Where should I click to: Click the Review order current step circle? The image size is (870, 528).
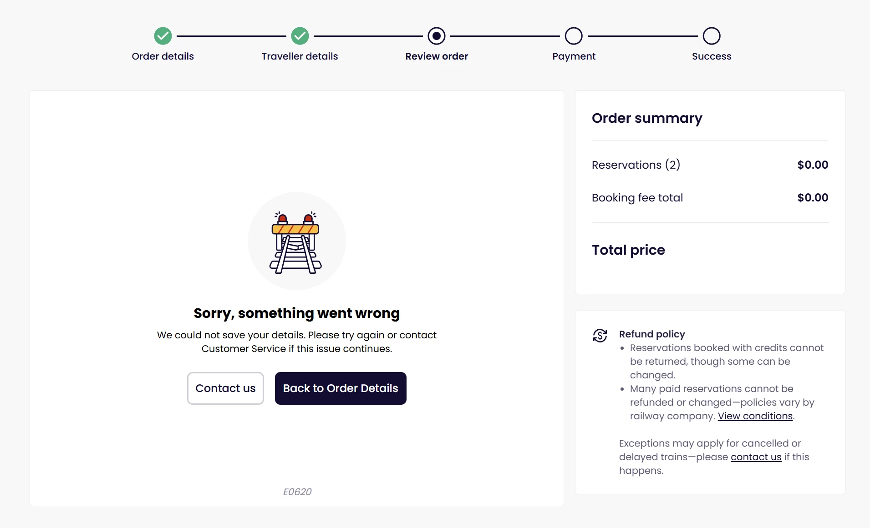coord(437,36)
